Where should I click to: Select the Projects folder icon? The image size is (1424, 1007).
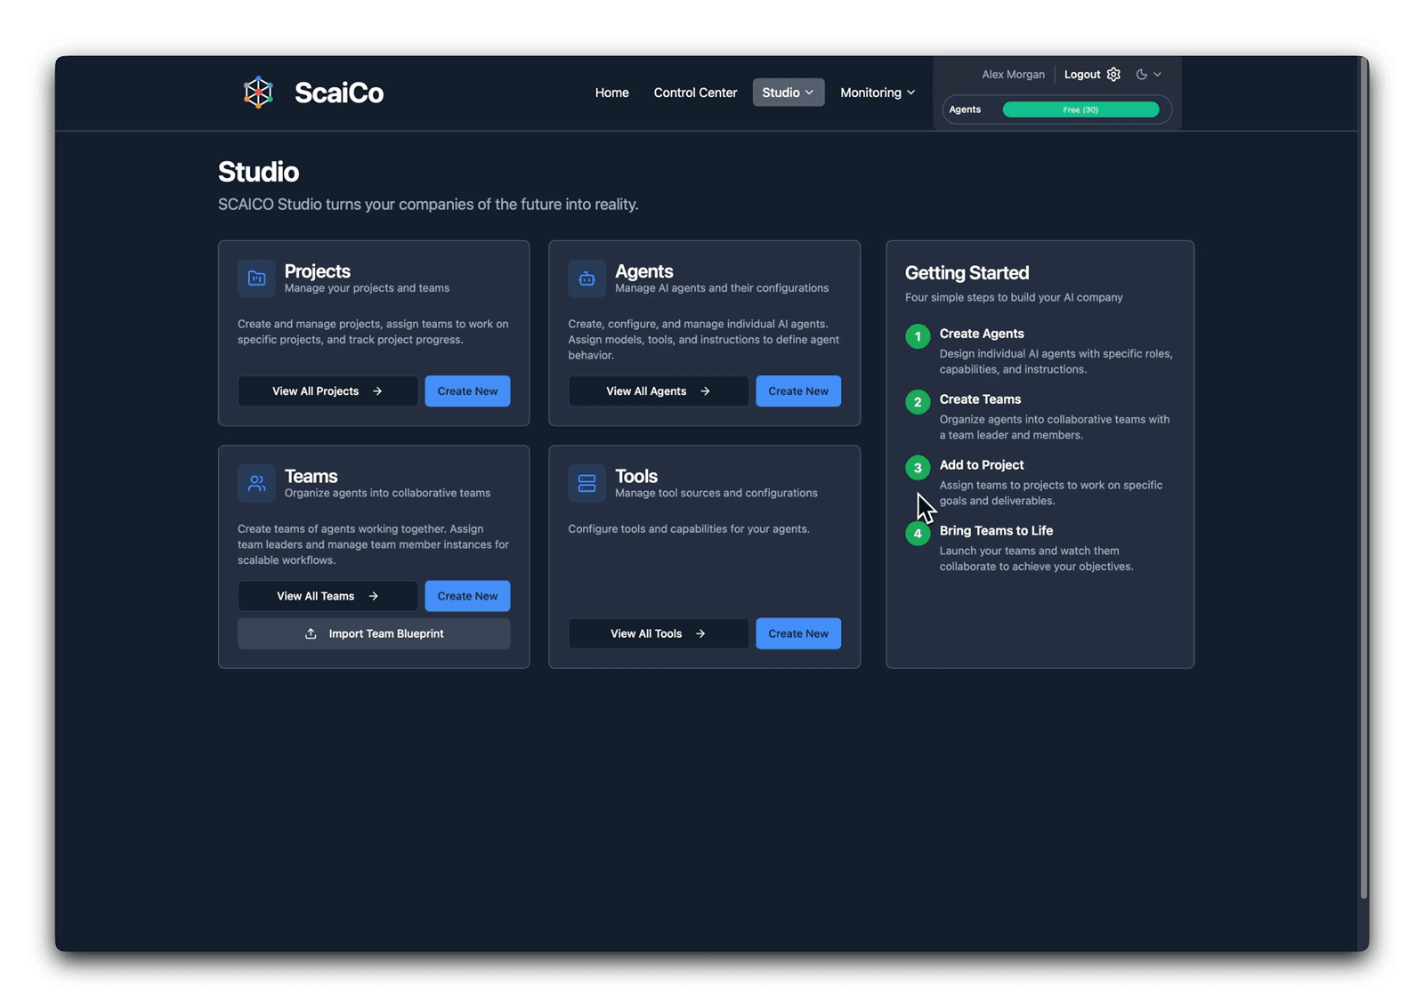pos(255,278)
